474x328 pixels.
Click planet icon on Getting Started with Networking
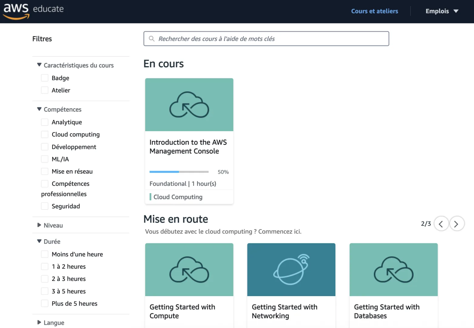tap(291, 269)
